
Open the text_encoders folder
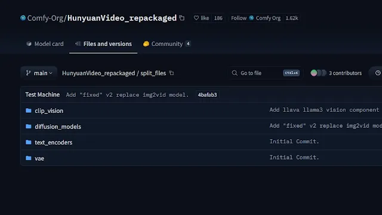coord(53,142)
